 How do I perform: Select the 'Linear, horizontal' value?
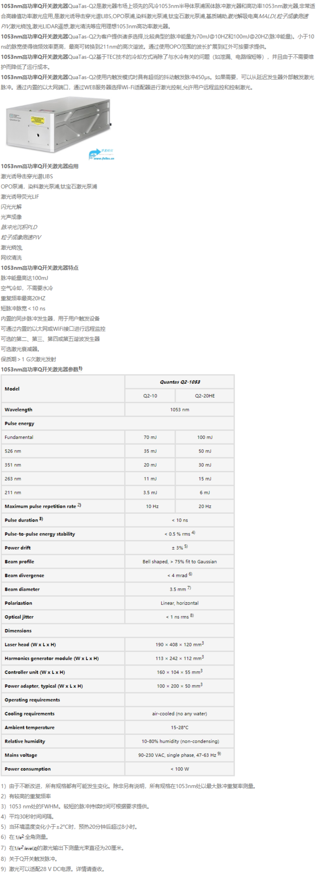[x=179, y=603]
